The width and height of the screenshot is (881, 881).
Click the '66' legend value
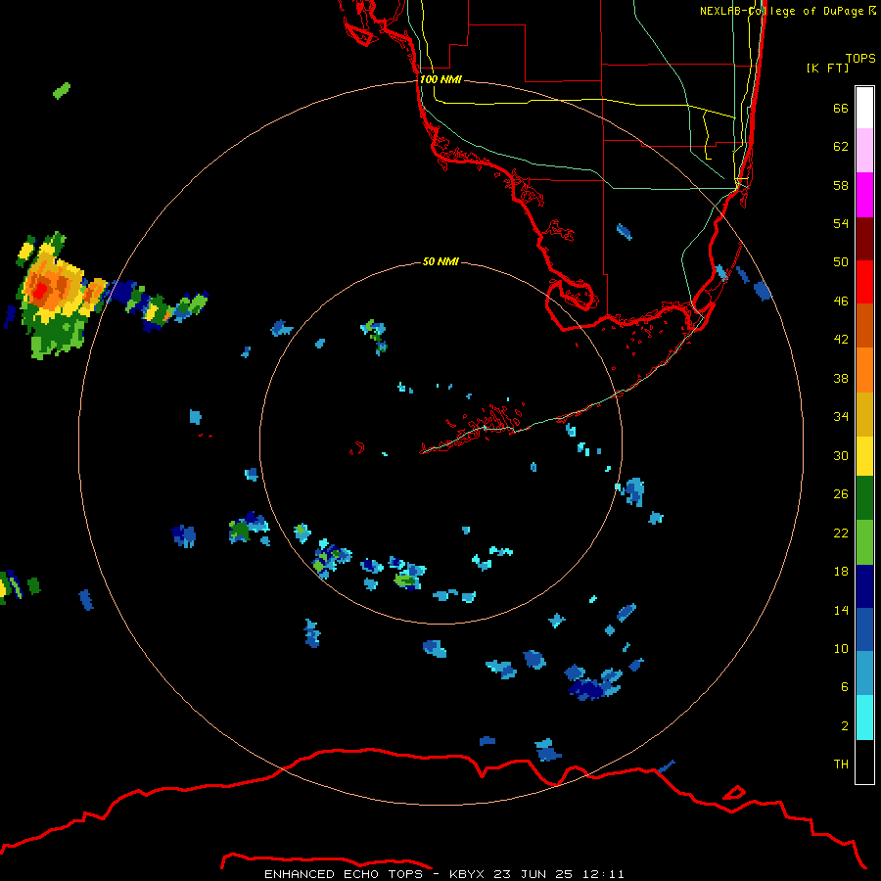point(841,108)
